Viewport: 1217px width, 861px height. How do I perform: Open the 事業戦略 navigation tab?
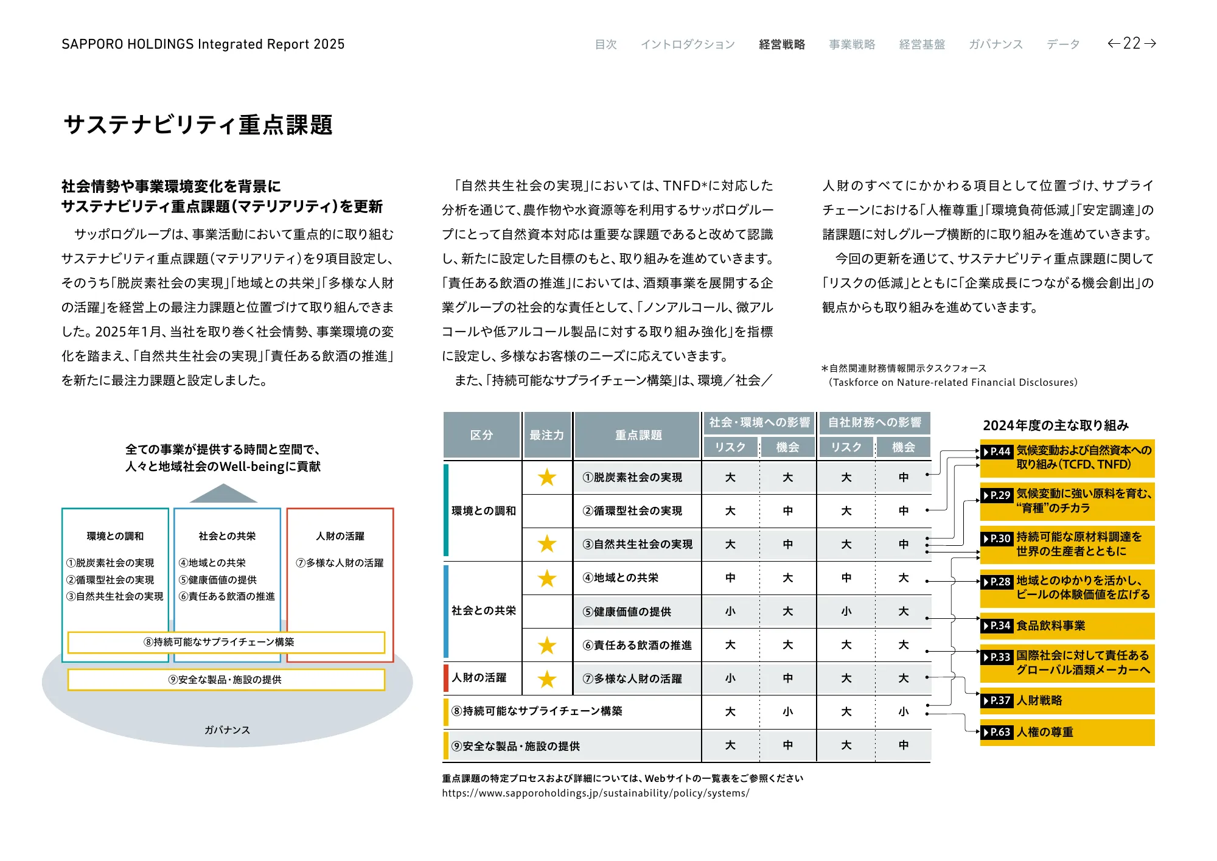pyautogui.click(x=852, y=44)
